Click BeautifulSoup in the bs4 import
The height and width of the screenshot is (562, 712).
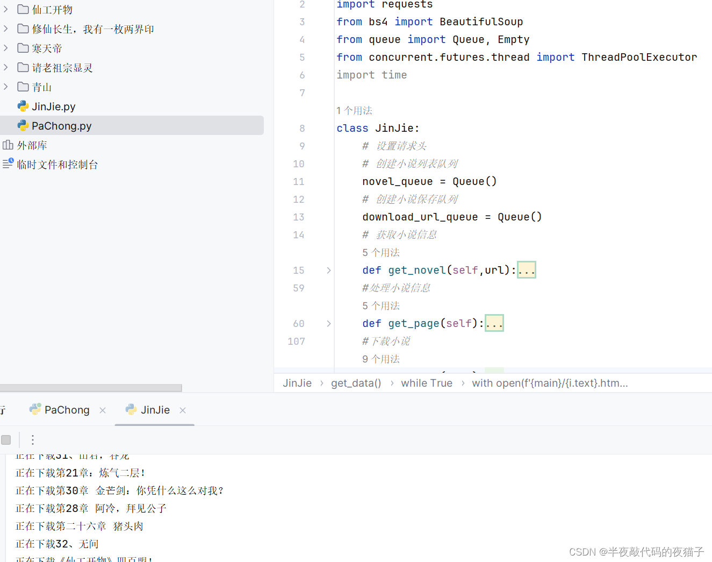pyautogui.click(x=481, y=22)
